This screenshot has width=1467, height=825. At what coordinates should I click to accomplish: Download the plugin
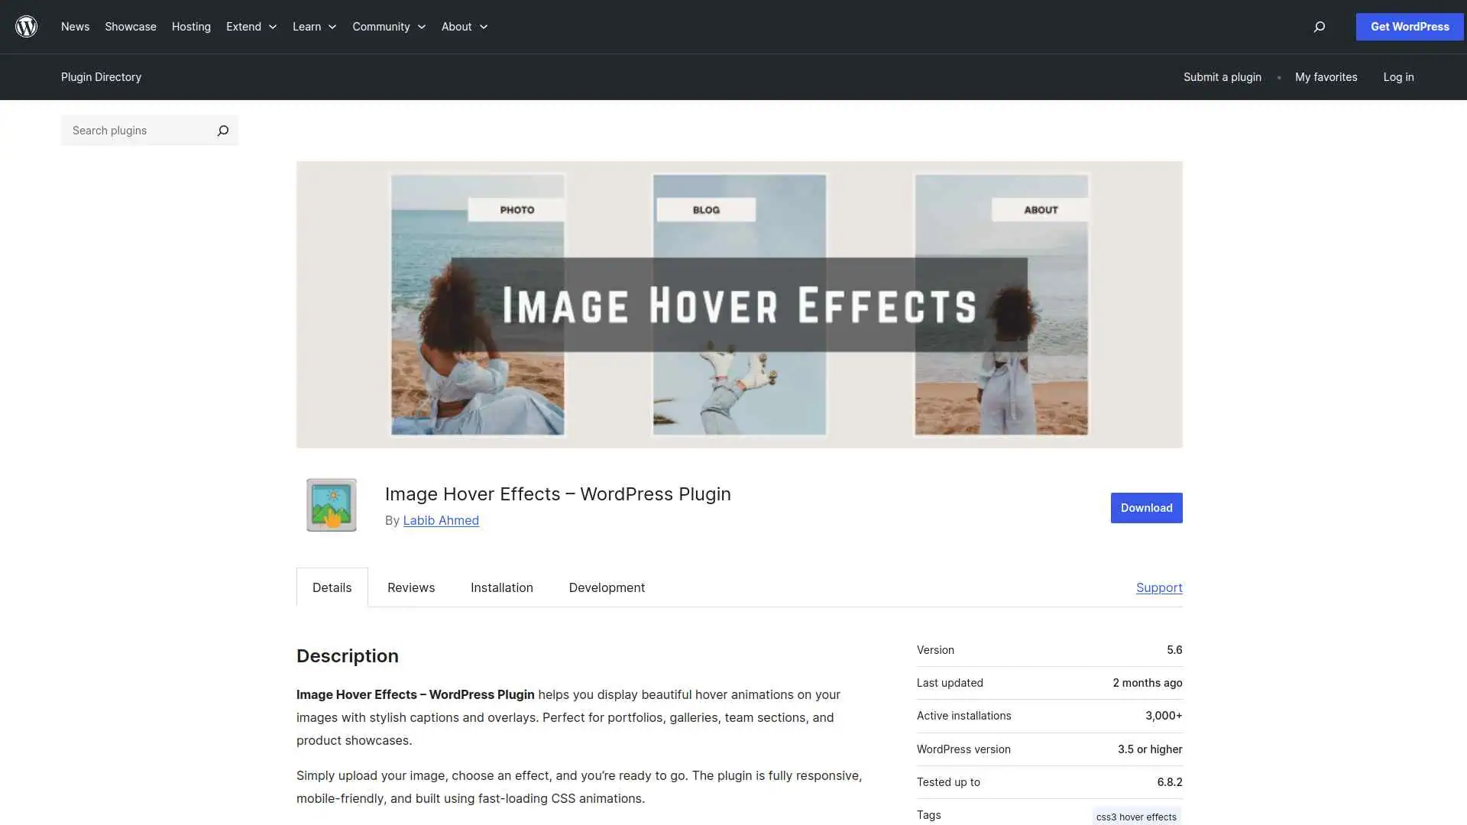pyautogui.click(x=1146, y=507)
